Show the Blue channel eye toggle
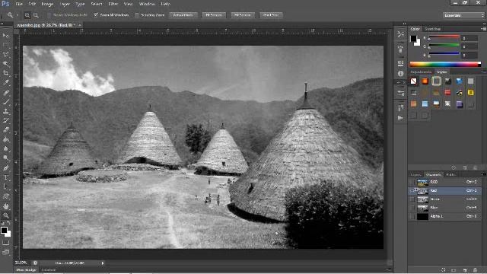Screen dimensions: 487x274 tap(412, 208)
